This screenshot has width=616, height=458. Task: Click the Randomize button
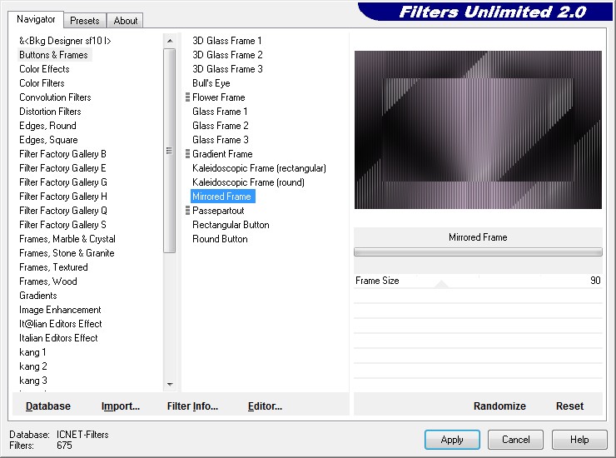tap(499, 406)
